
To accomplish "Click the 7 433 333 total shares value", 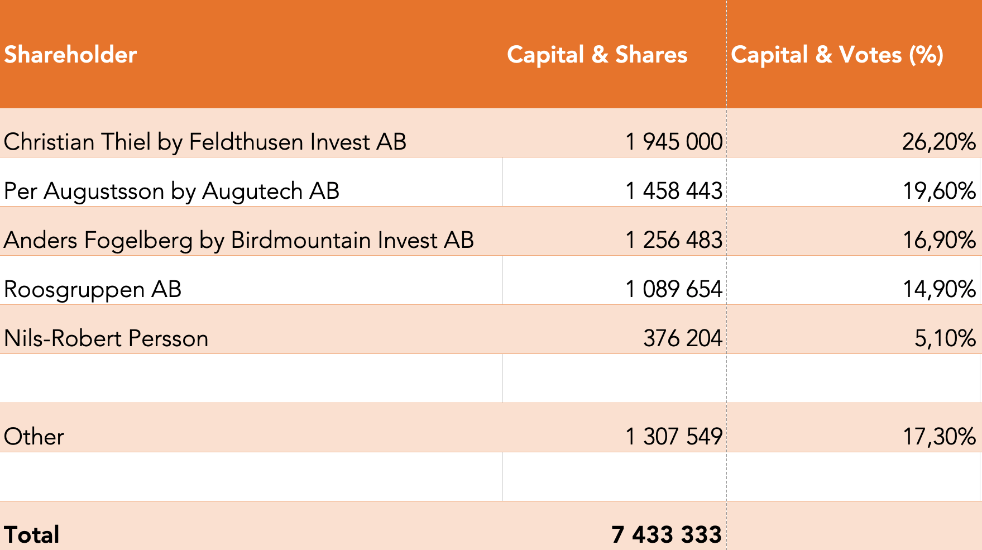I will coord(666,534).
